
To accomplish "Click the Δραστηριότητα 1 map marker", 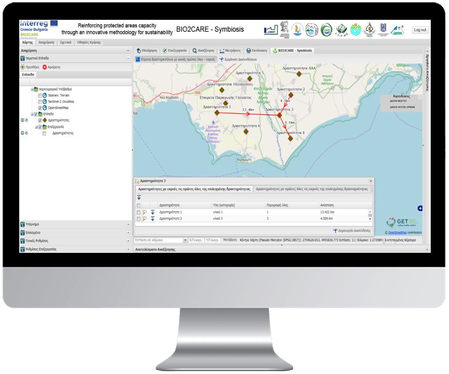I will click(217, 113).
